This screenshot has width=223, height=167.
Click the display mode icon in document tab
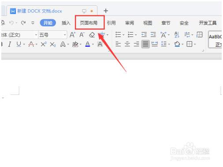click(x=84, y=11)
